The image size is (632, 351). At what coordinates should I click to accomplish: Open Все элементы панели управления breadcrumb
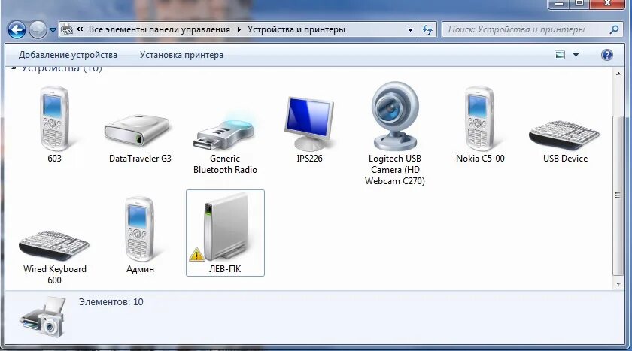click(x=160, y=29)
